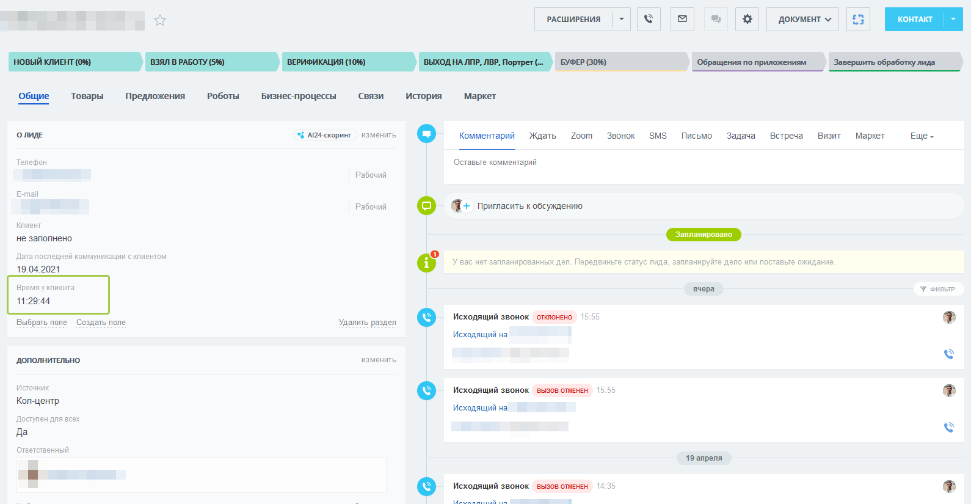This screenshot has width=971, height=504.
Task: Click the Создать поле link
Action: (101, 323)
